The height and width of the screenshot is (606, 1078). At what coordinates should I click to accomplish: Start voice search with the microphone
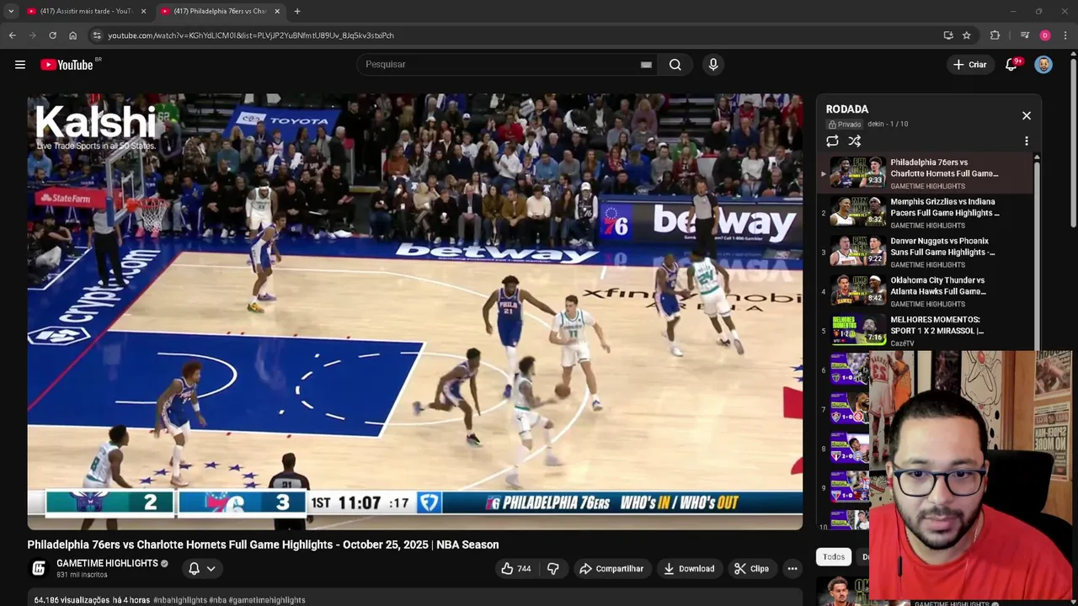[x=713, y=65]
